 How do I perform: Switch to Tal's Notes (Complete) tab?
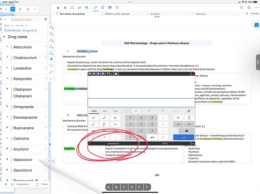[72, 14]
